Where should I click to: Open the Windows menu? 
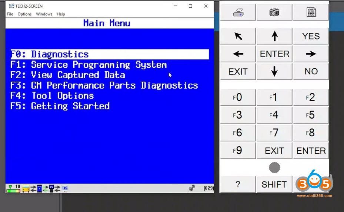click(x=44, y=14)
